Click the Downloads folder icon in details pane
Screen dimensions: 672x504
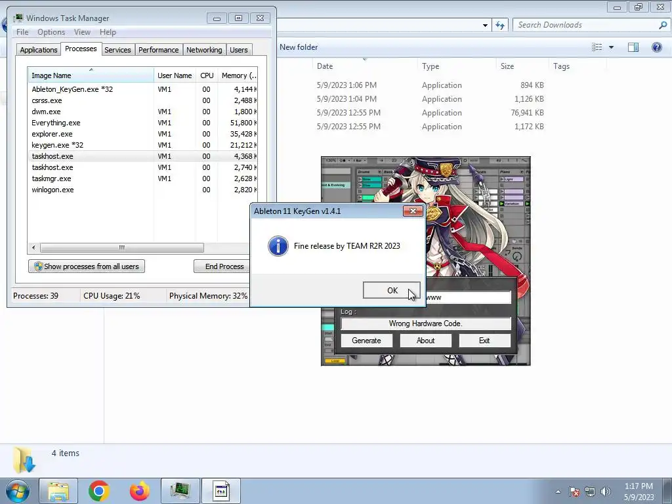(x=24, y=460)
